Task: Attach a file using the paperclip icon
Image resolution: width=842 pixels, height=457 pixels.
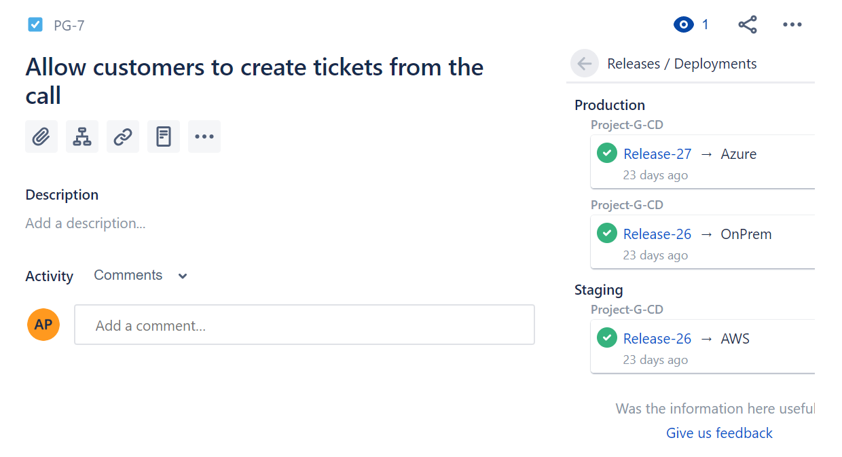Action: [41, 136]
